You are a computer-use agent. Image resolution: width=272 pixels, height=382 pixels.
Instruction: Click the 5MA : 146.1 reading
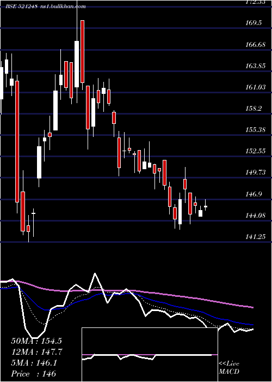[x=34, y=363]
